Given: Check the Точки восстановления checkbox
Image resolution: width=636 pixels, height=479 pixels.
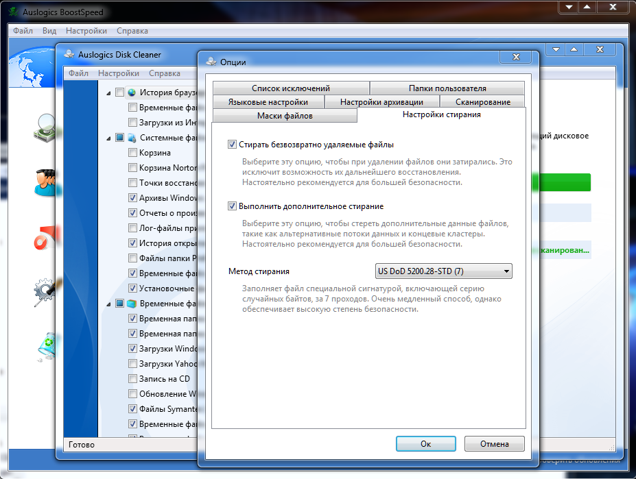Looking at the screenshot, I should pos(132,183).
